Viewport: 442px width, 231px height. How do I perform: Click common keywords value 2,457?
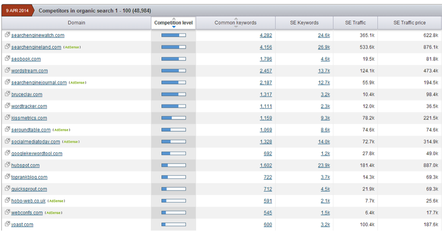click(x=266, y=71)
